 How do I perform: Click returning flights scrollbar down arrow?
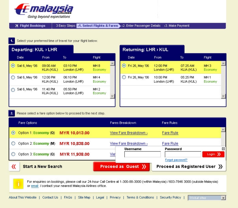223,96
